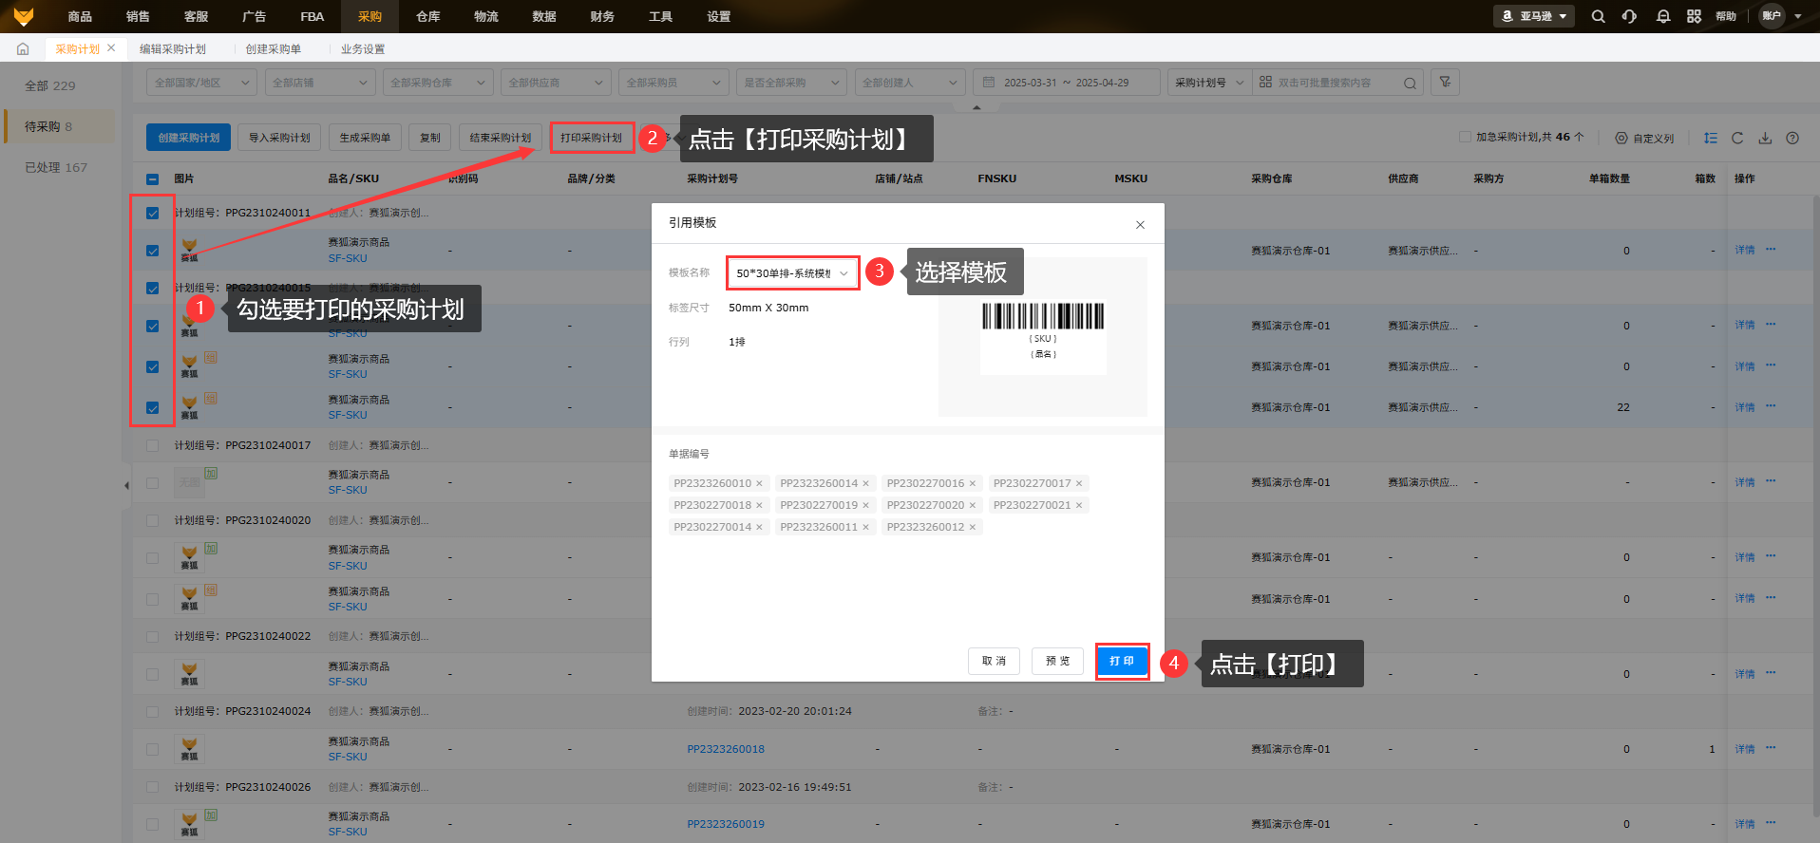Switch to the 编辑采购计划 tab
1820x843 pixels.
[x=173, y=49]
